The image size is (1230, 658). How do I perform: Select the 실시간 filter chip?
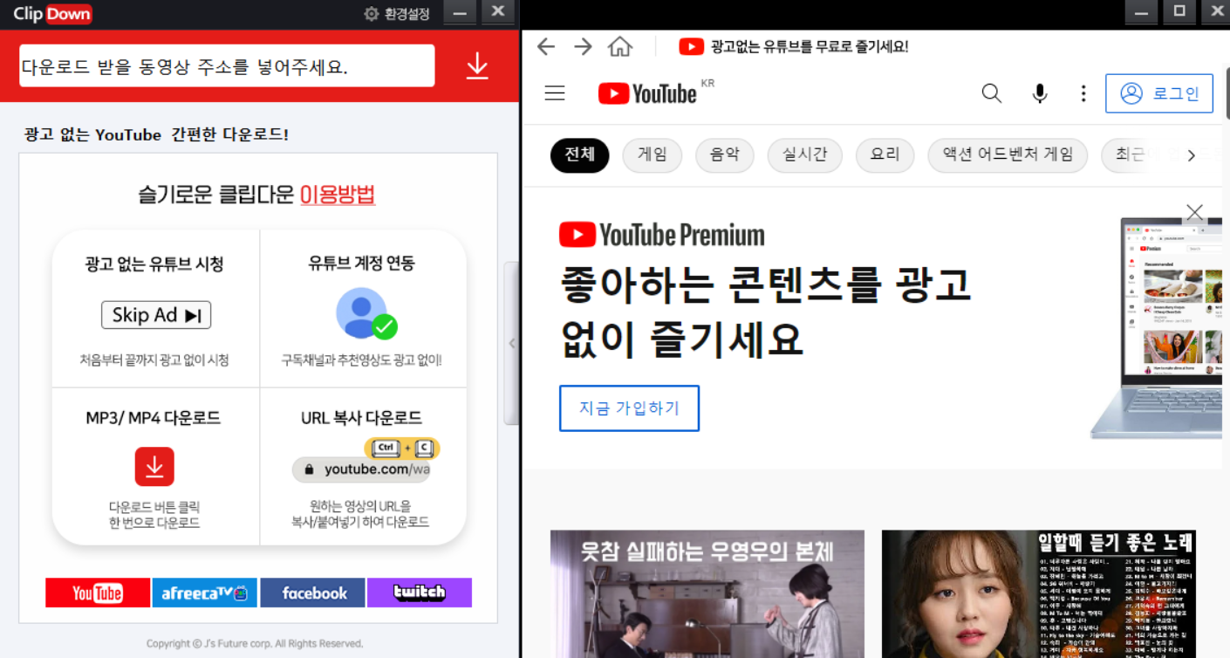[805, 155]
